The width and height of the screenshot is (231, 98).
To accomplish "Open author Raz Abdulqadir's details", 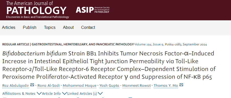I will 16,86.
